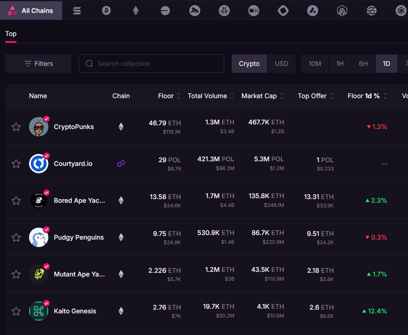Select the Solana chain icon
The height and width of the screenshot is (335, 408).
pos(77,11)
